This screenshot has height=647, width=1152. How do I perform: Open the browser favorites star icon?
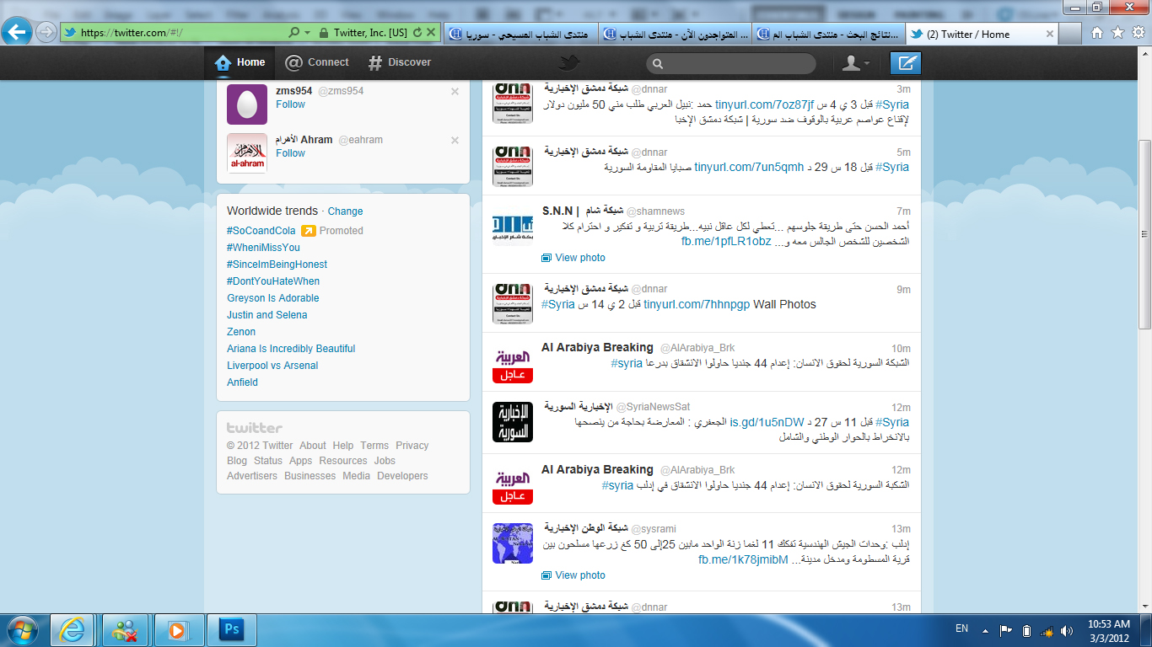tap(1117, 33)
